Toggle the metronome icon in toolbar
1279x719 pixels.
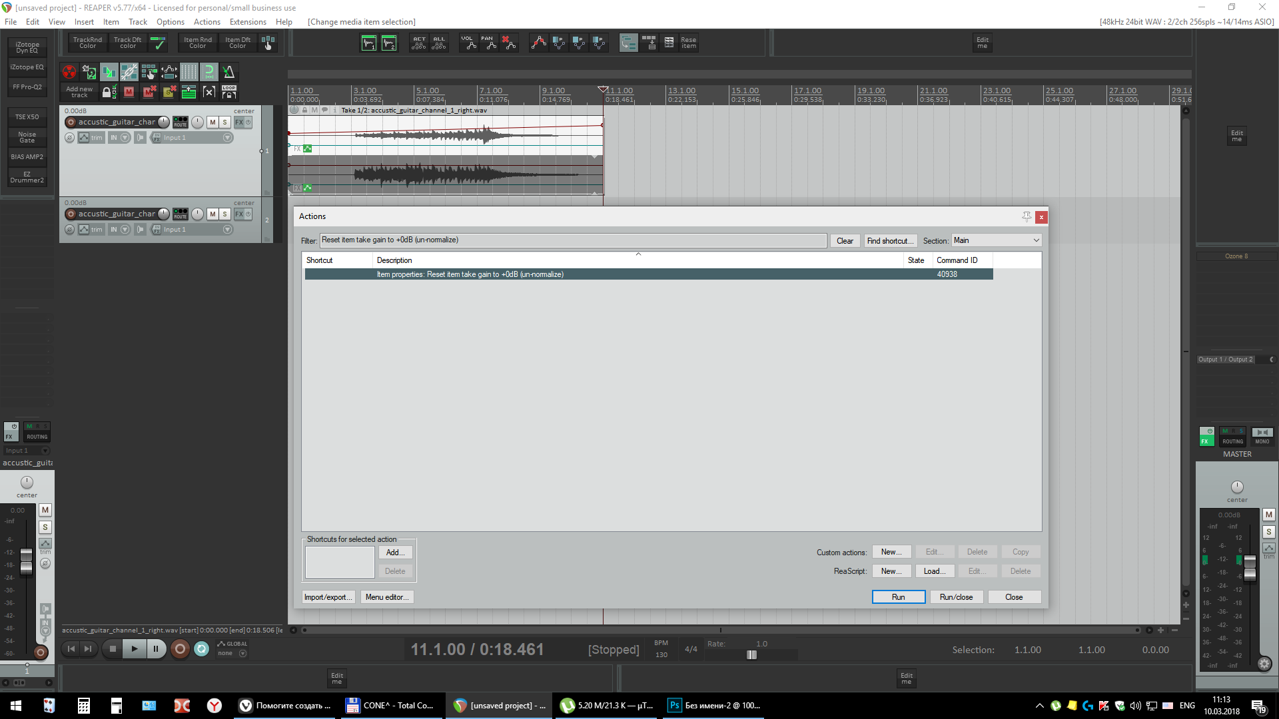[228, 72]
